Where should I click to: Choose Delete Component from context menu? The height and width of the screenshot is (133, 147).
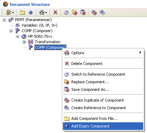[103, 64]
